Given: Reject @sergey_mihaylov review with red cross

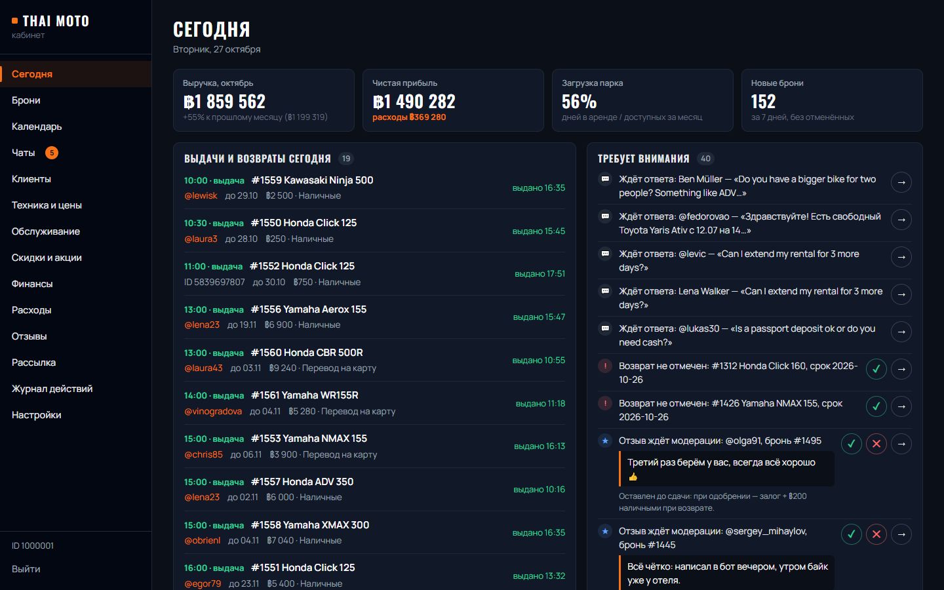Looking at the screenshot, I should click(x=876, y=534).
